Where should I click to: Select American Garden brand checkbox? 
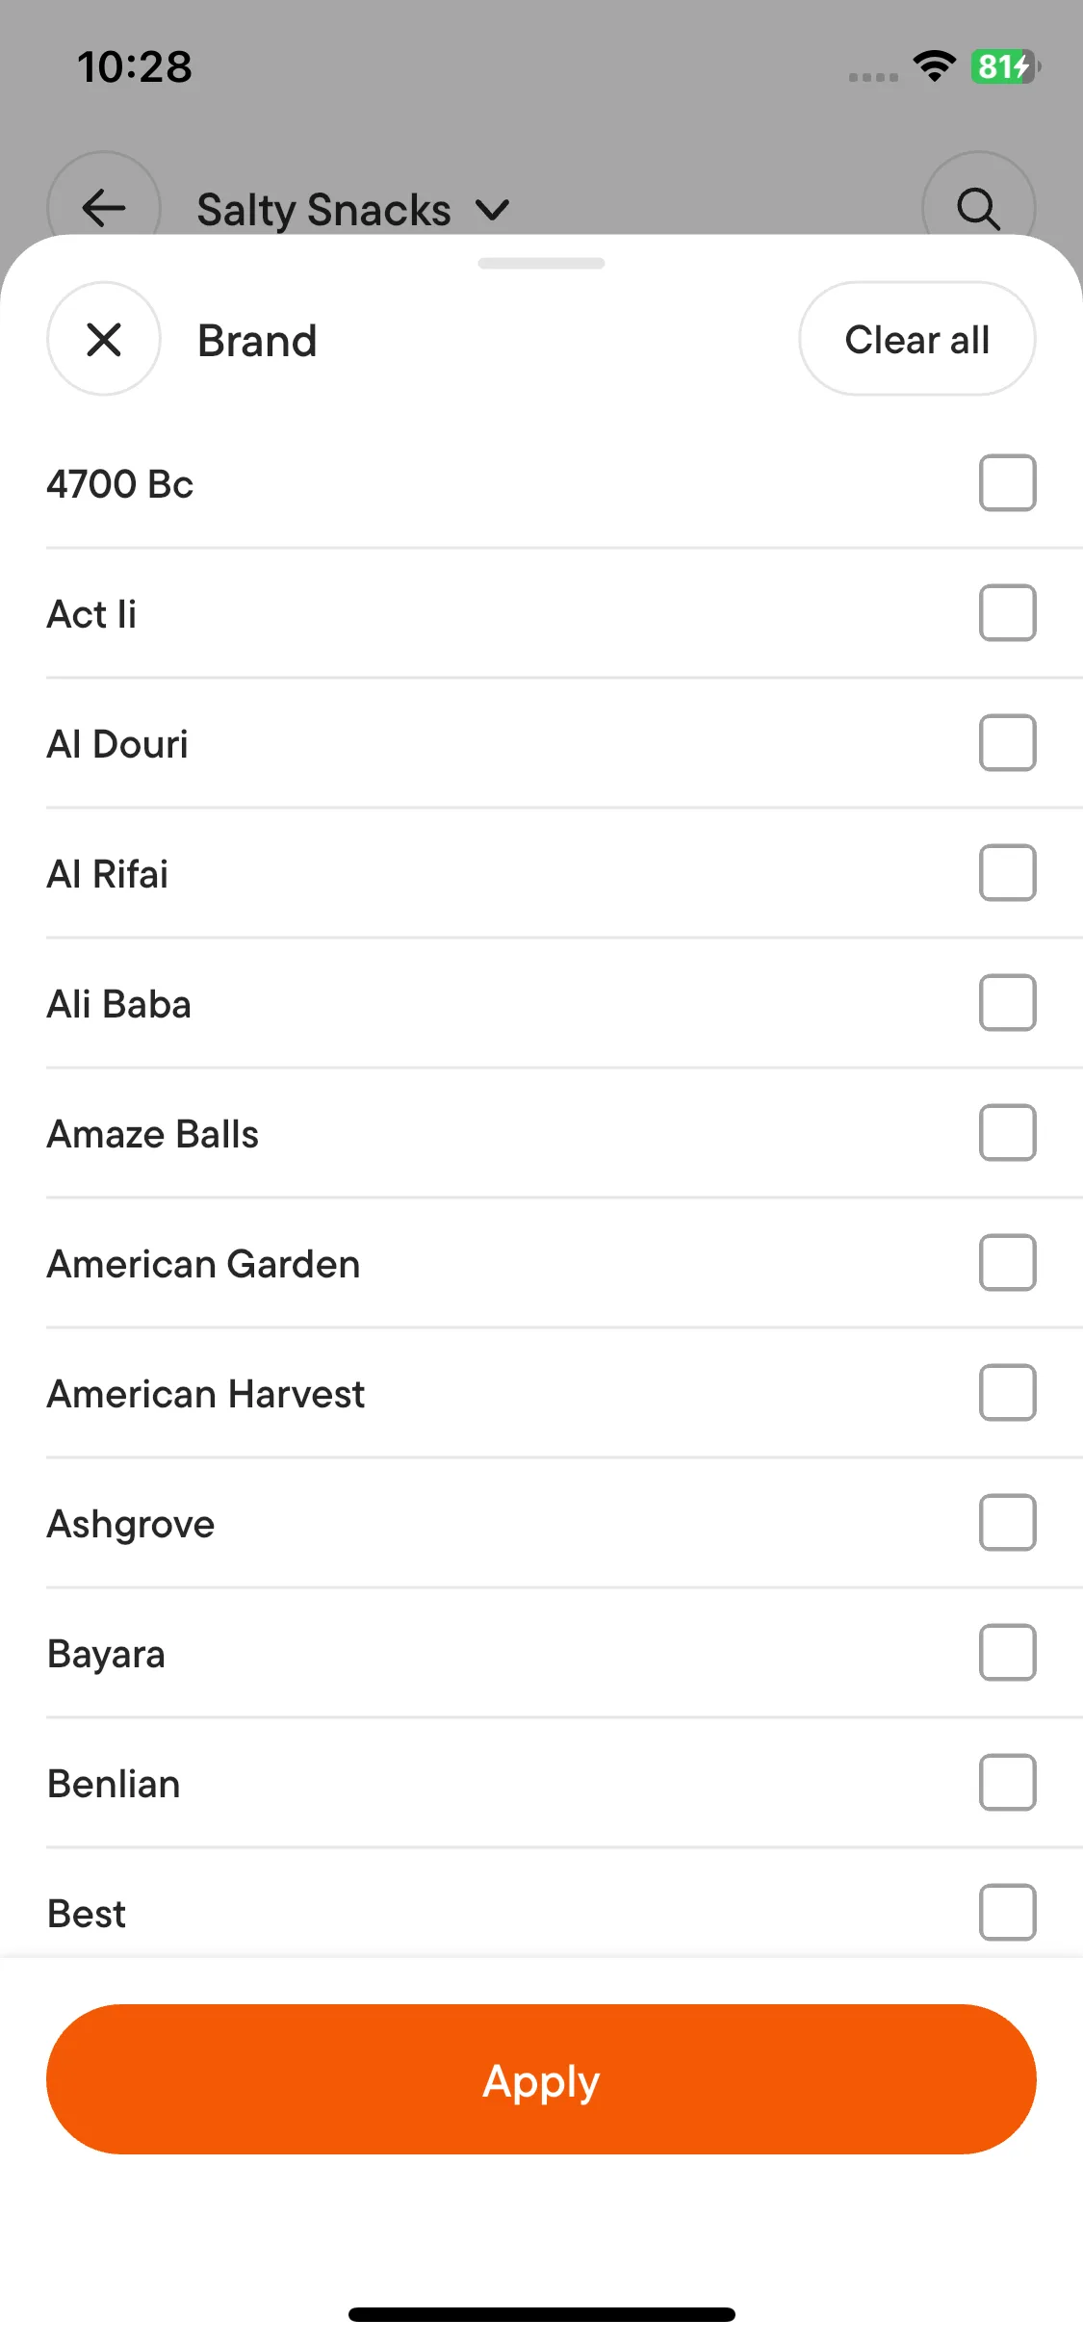[x=1007, y=1262]
